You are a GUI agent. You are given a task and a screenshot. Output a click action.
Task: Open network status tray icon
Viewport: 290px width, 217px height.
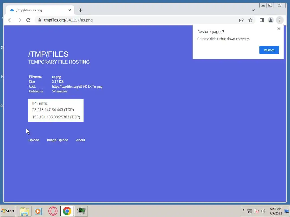tap(249, 211)
